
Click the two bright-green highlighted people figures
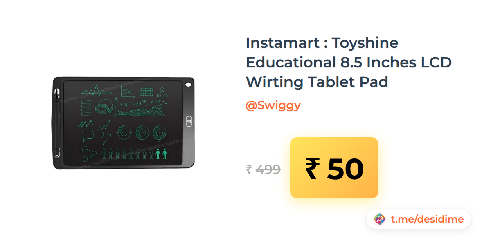click(x=162, y=154)
